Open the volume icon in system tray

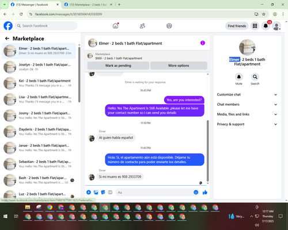[257, 225]
